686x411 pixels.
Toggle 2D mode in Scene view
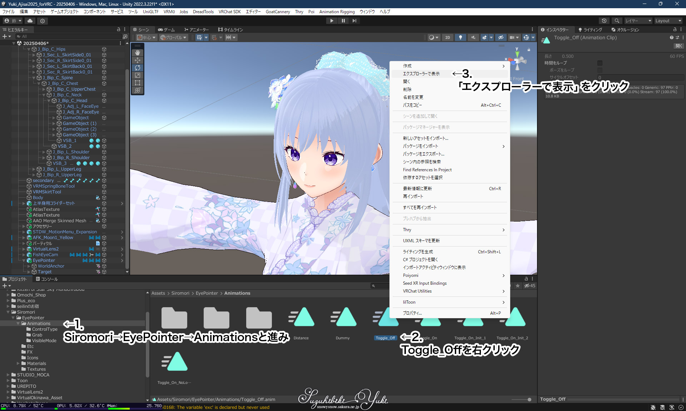click(447, 37)
